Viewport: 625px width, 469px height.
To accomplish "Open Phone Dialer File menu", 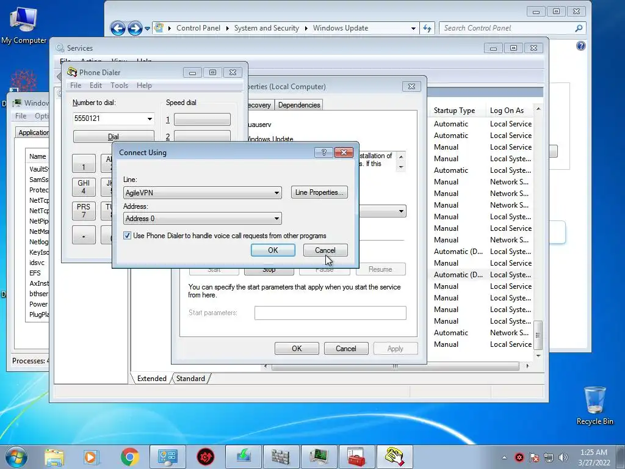I will pyautogui.click(x=76, y=85).
